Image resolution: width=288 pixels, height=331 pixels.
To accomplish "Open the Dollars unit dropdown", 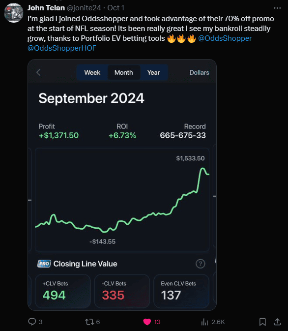I will coord(199,72).
